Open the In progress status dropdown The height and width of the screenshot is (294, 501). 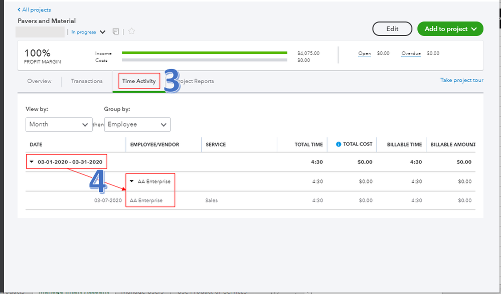click(x=88, y=32)
